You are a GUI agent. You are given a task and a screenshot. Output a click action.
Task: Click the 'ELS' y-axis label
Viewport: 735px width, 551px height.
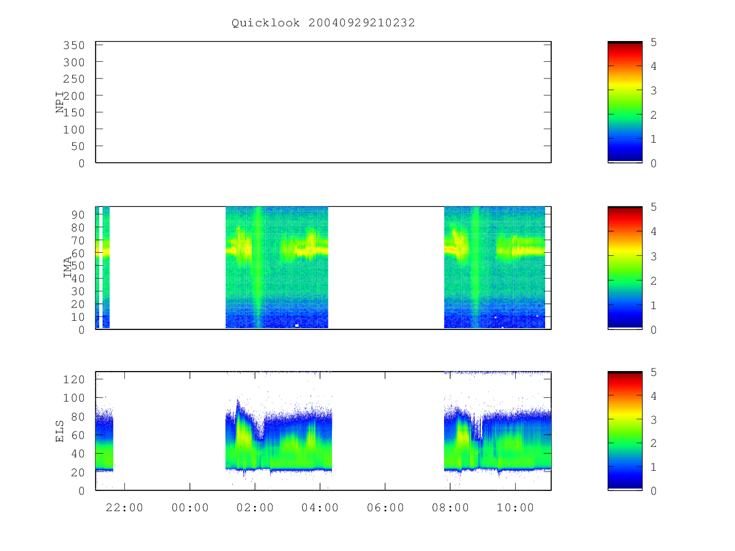60,432
